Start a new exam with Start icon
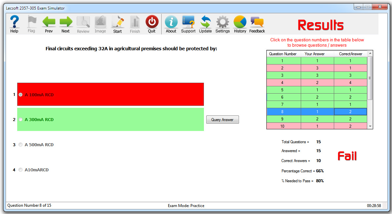392x214 pixels. (117, 24)
